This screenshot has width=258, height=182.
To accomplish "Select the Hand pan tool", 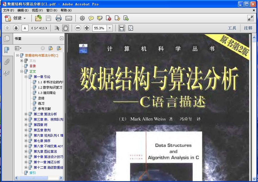I will (x=66, y=28).
